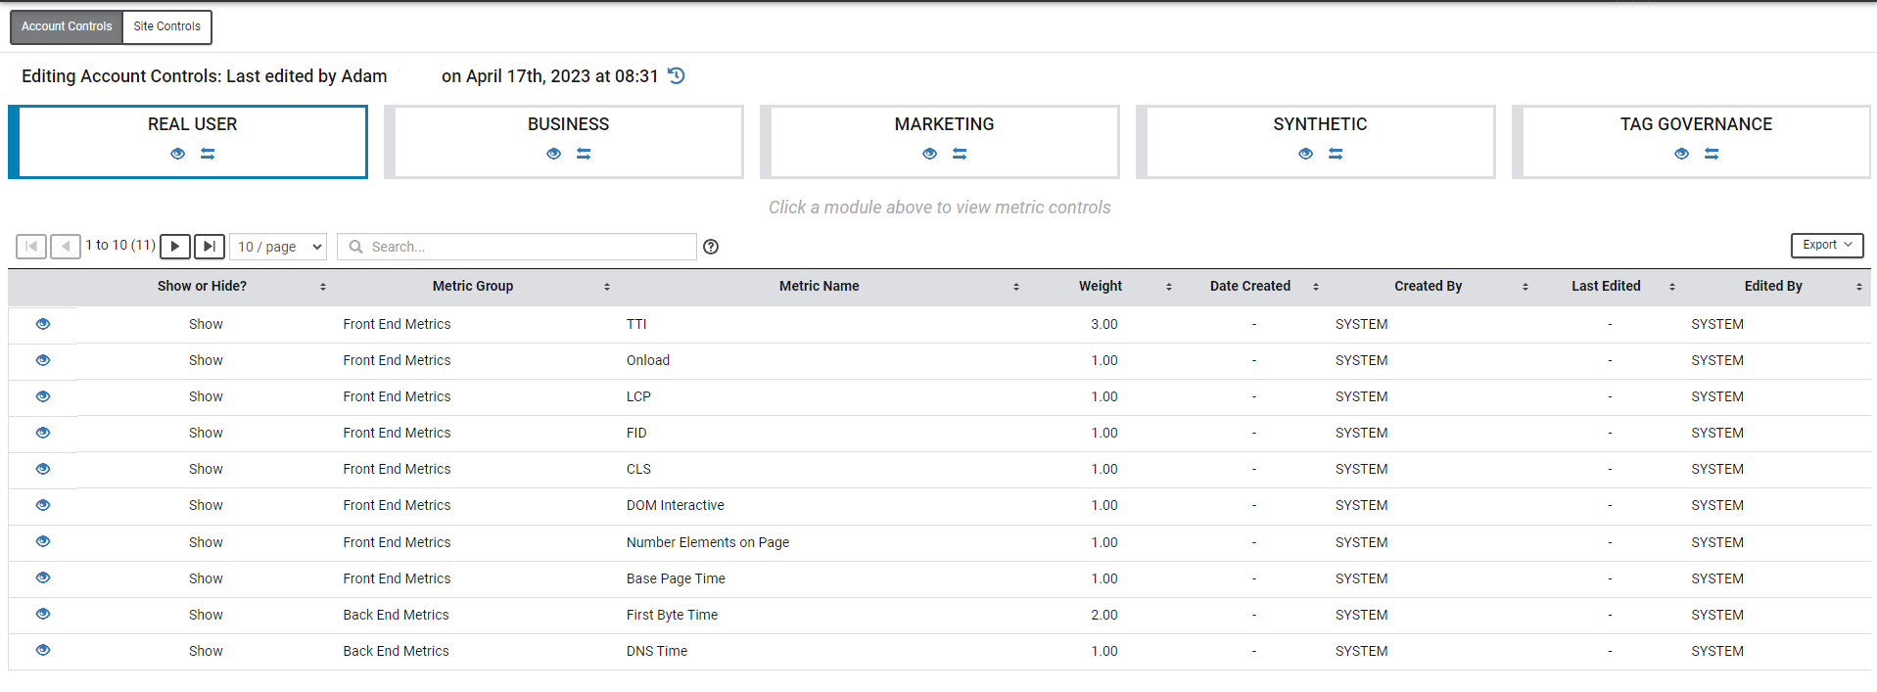
Task: Sort by Created By column arrows
Action: click(x=1525, y=287)
